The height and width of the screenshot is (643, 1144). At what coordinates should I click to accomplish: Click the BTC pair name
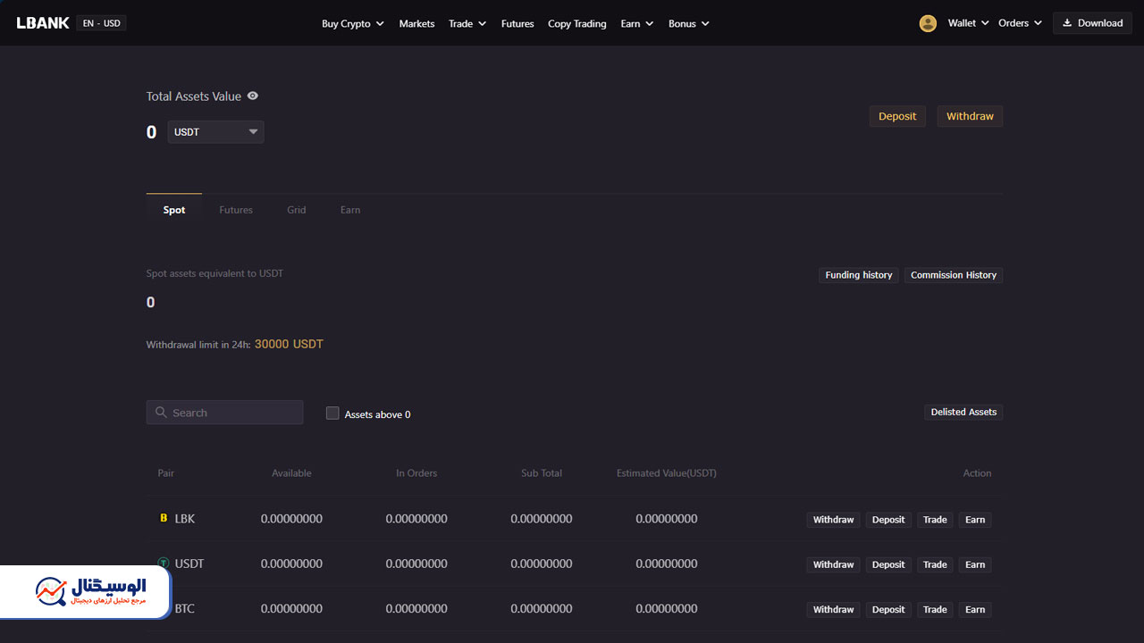(185, 609)
